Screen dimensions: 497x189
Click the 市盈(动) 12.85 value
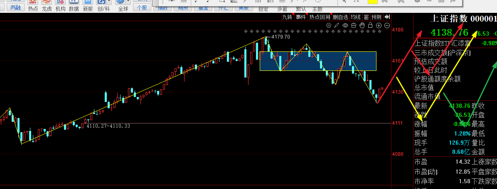[463, 172]
